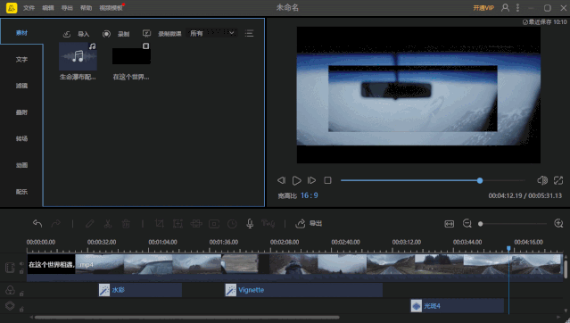Select the 光斑4 overlay clip
This screenshot has width=570, height=323.
pyautogui.click(x=458, y=306)
